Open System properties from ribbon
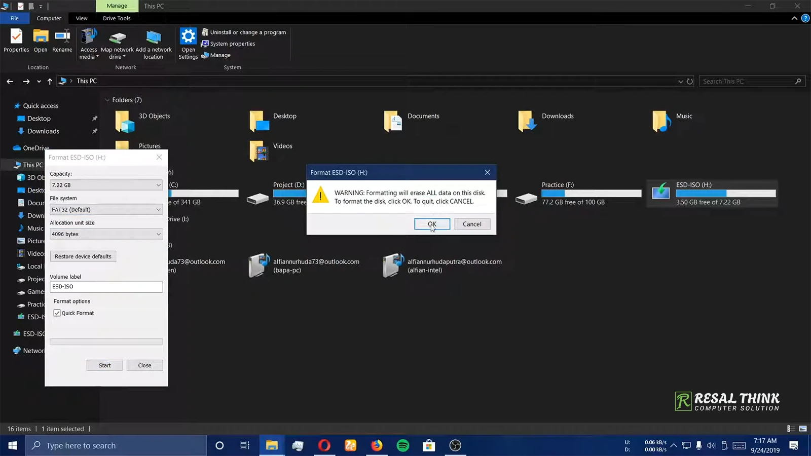Screen dimensions: 811x456 [x=228, y=44]
